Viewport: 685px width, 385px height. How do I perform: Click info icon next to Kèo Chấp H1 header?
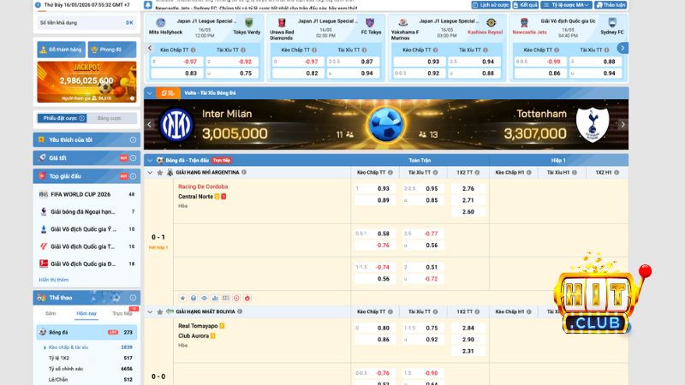coord(529,173)
